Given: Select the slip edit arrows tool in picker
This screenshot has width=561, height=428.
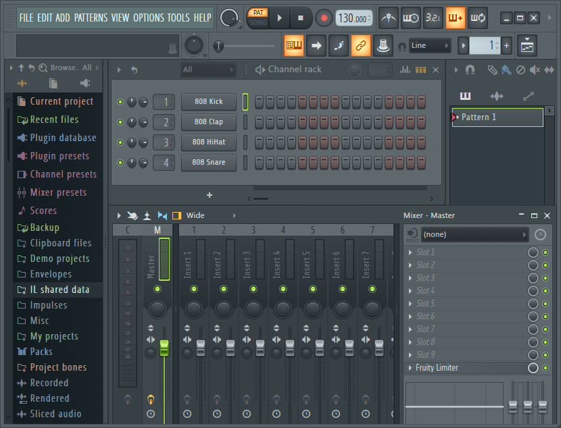Looking at the screenshot, I should pos(550,70).
